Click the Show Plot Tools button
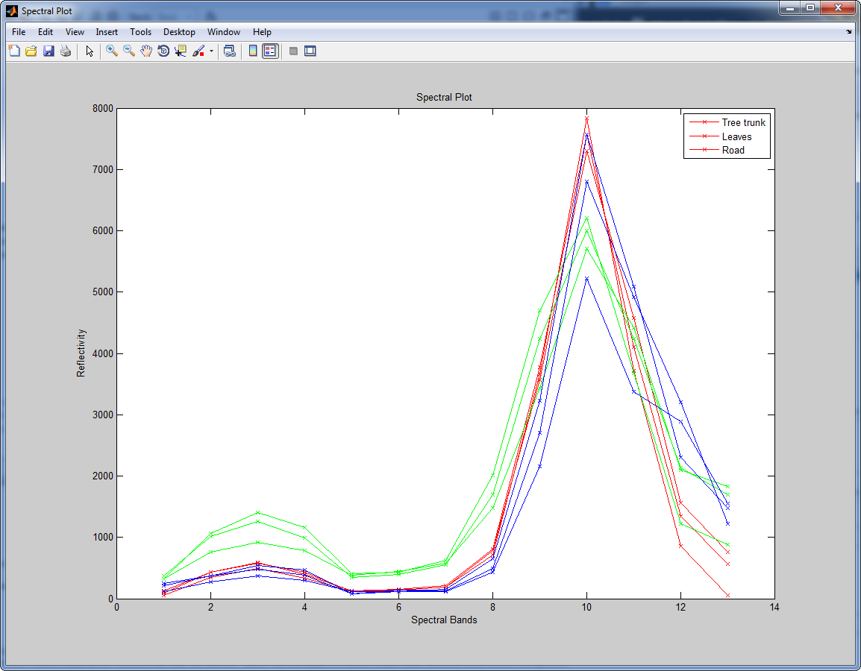 click(310, 51)
